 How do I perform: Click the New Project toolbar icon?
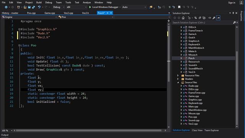[x=18, y=7]
